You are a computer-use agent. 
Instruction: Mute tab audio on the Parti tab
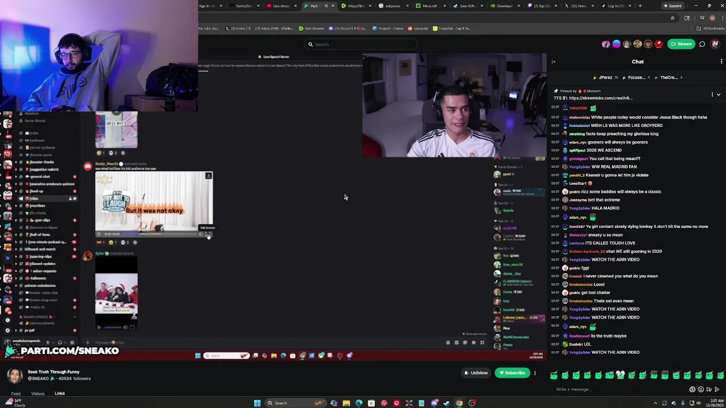[326, 6]
